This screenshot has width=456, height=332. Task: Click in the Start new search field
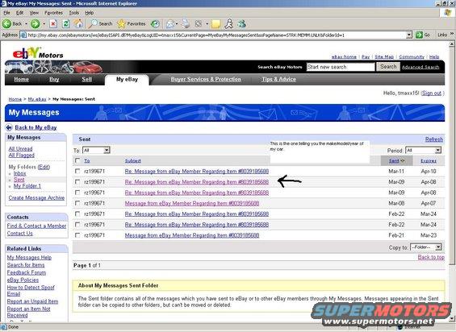point(341,67)
